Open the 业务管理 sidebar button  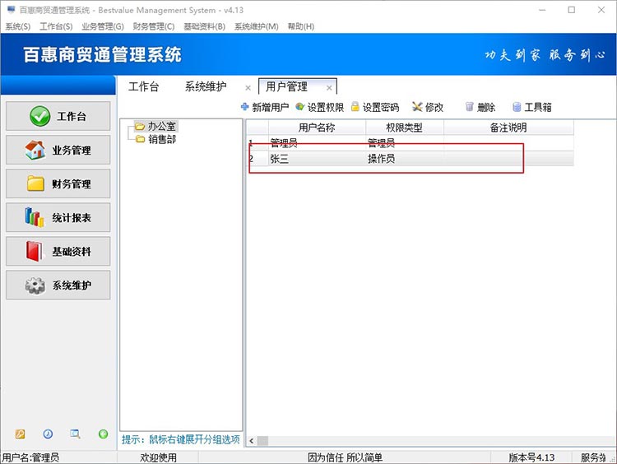pos(58,150)
